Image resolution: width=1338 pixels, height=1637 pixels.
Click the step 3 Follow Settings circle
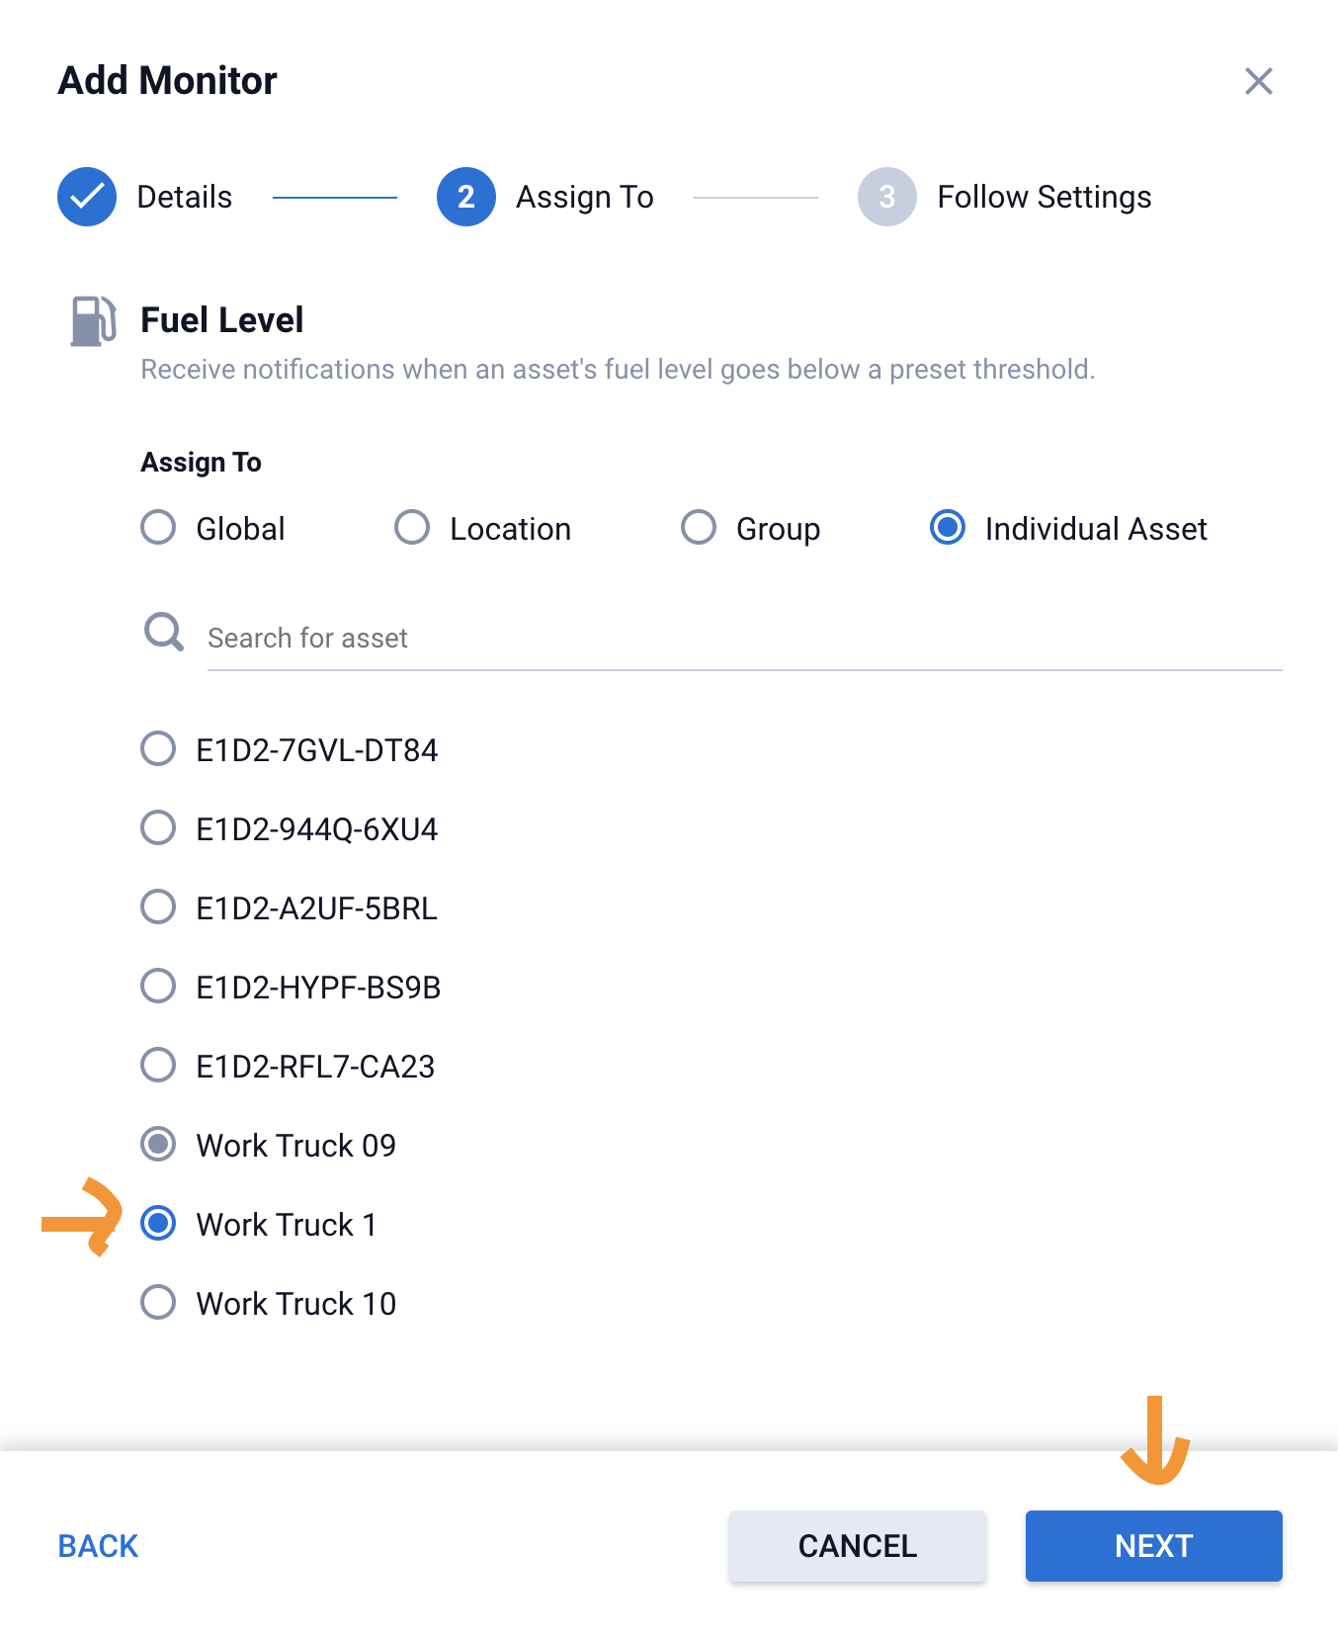click(x=887, y=197)
